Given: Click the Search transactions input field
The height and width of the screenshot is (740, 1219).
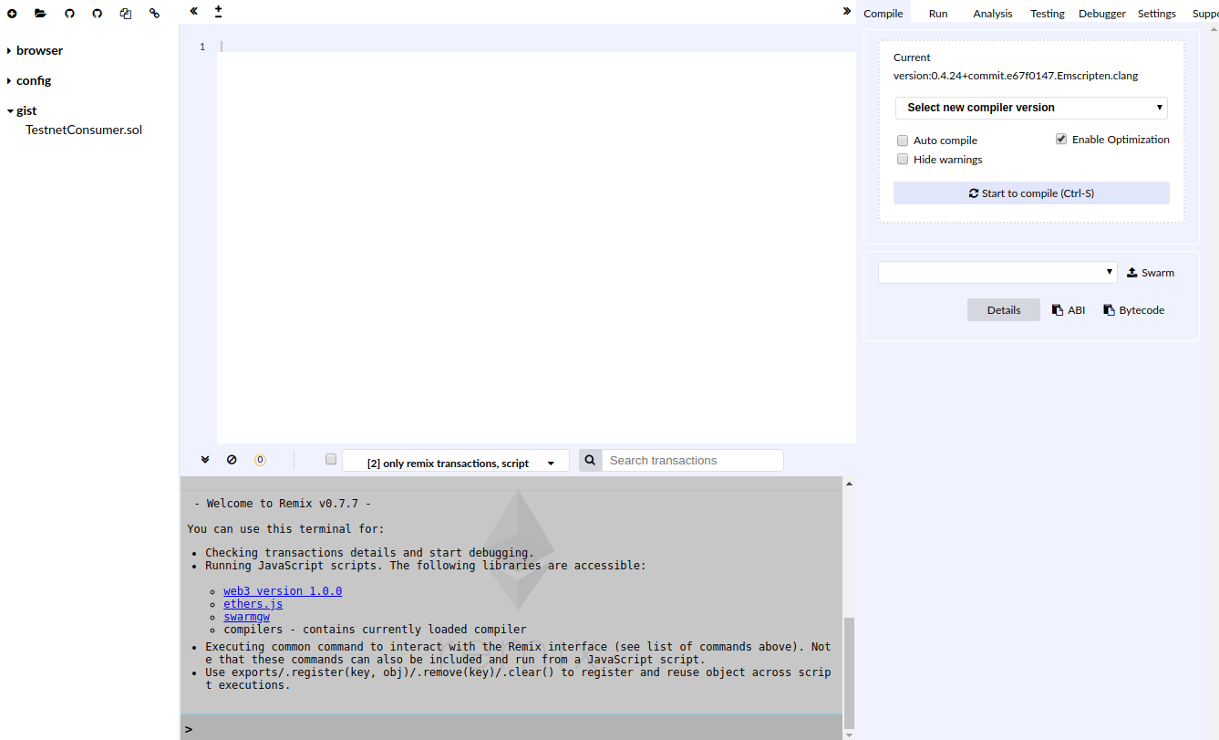Looking at the screenshot, I should [x=693, y=461].
